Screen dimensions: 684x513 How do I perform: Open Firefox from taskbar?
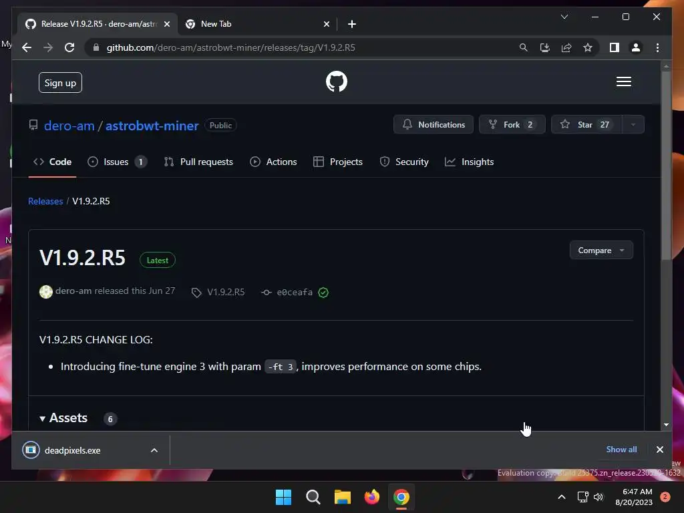pos(371,497)
